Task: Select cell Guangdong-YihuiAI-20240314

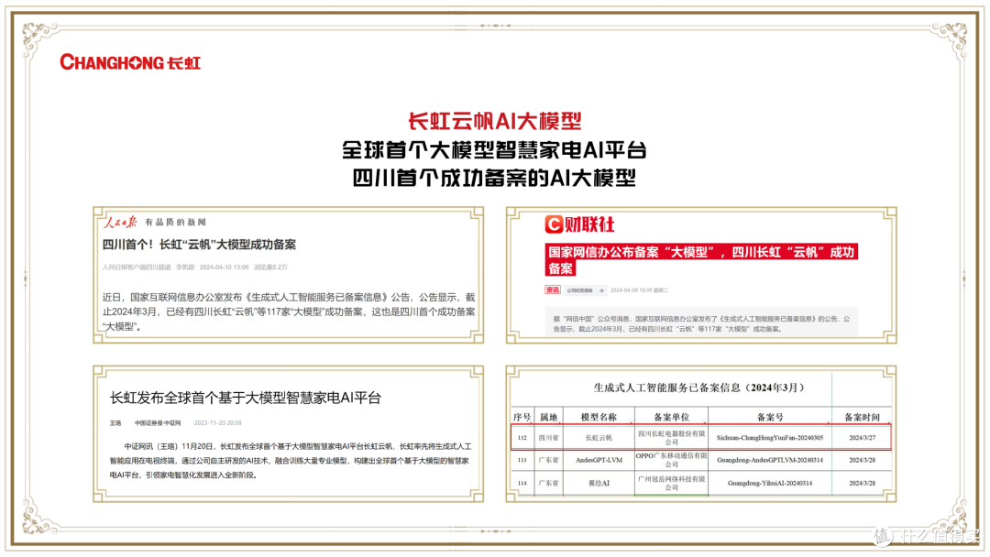Action: [770, 483]
